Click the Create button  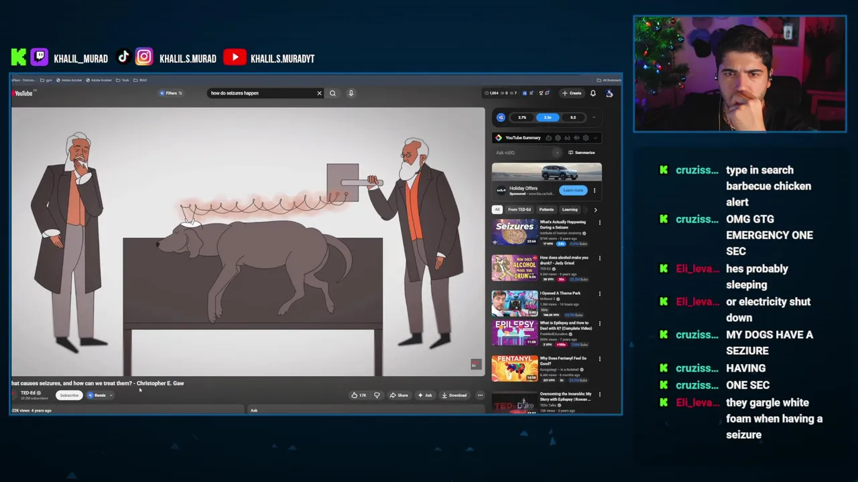coord(572,93)
